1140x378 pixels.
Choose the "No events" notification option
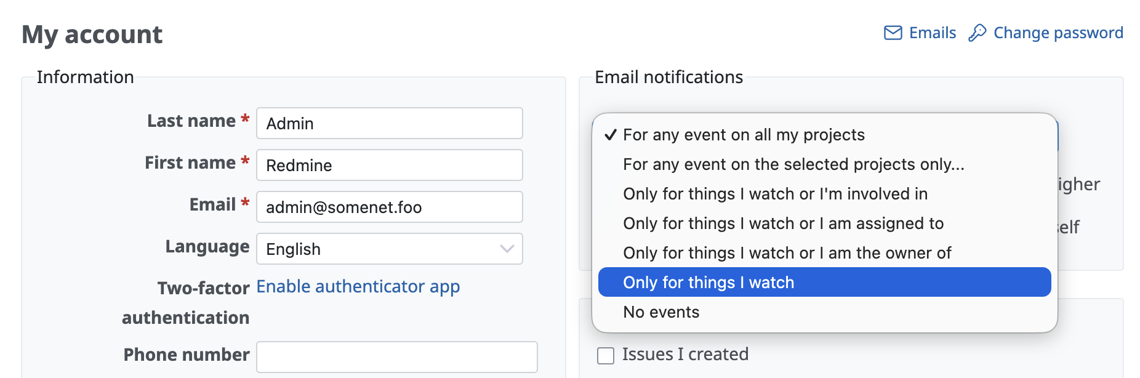pos(661,312)
